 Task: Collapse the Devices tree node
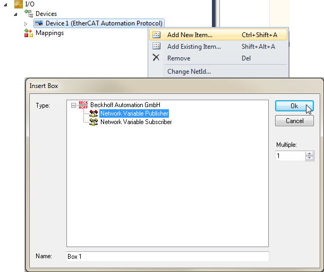[15, 14]
